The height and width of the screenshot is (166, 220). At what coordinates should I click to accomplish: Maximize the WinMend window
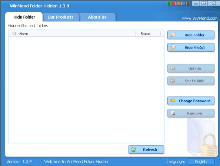coord(204,3)
